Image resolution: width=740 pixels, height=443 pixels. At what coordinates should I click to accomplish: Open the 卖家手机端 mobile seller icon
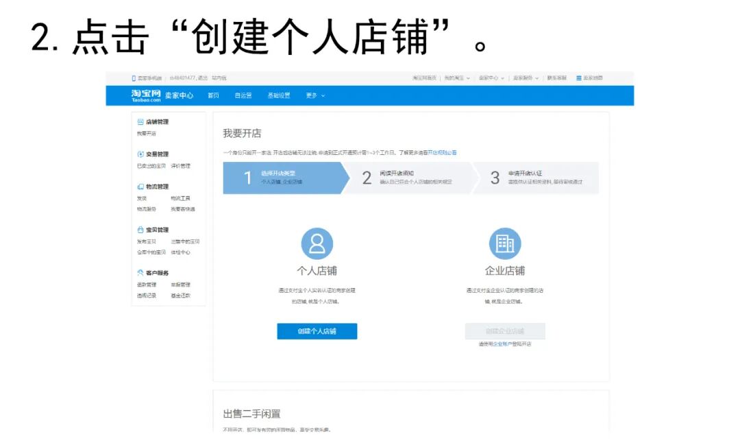click(x=134, y=77)
